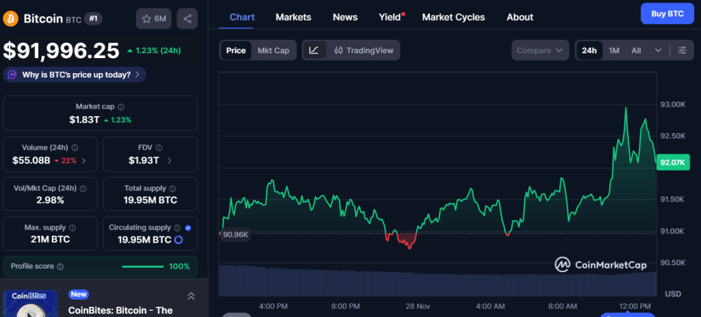
Task: Expand FDV details chevron
Action: (169, 161)
